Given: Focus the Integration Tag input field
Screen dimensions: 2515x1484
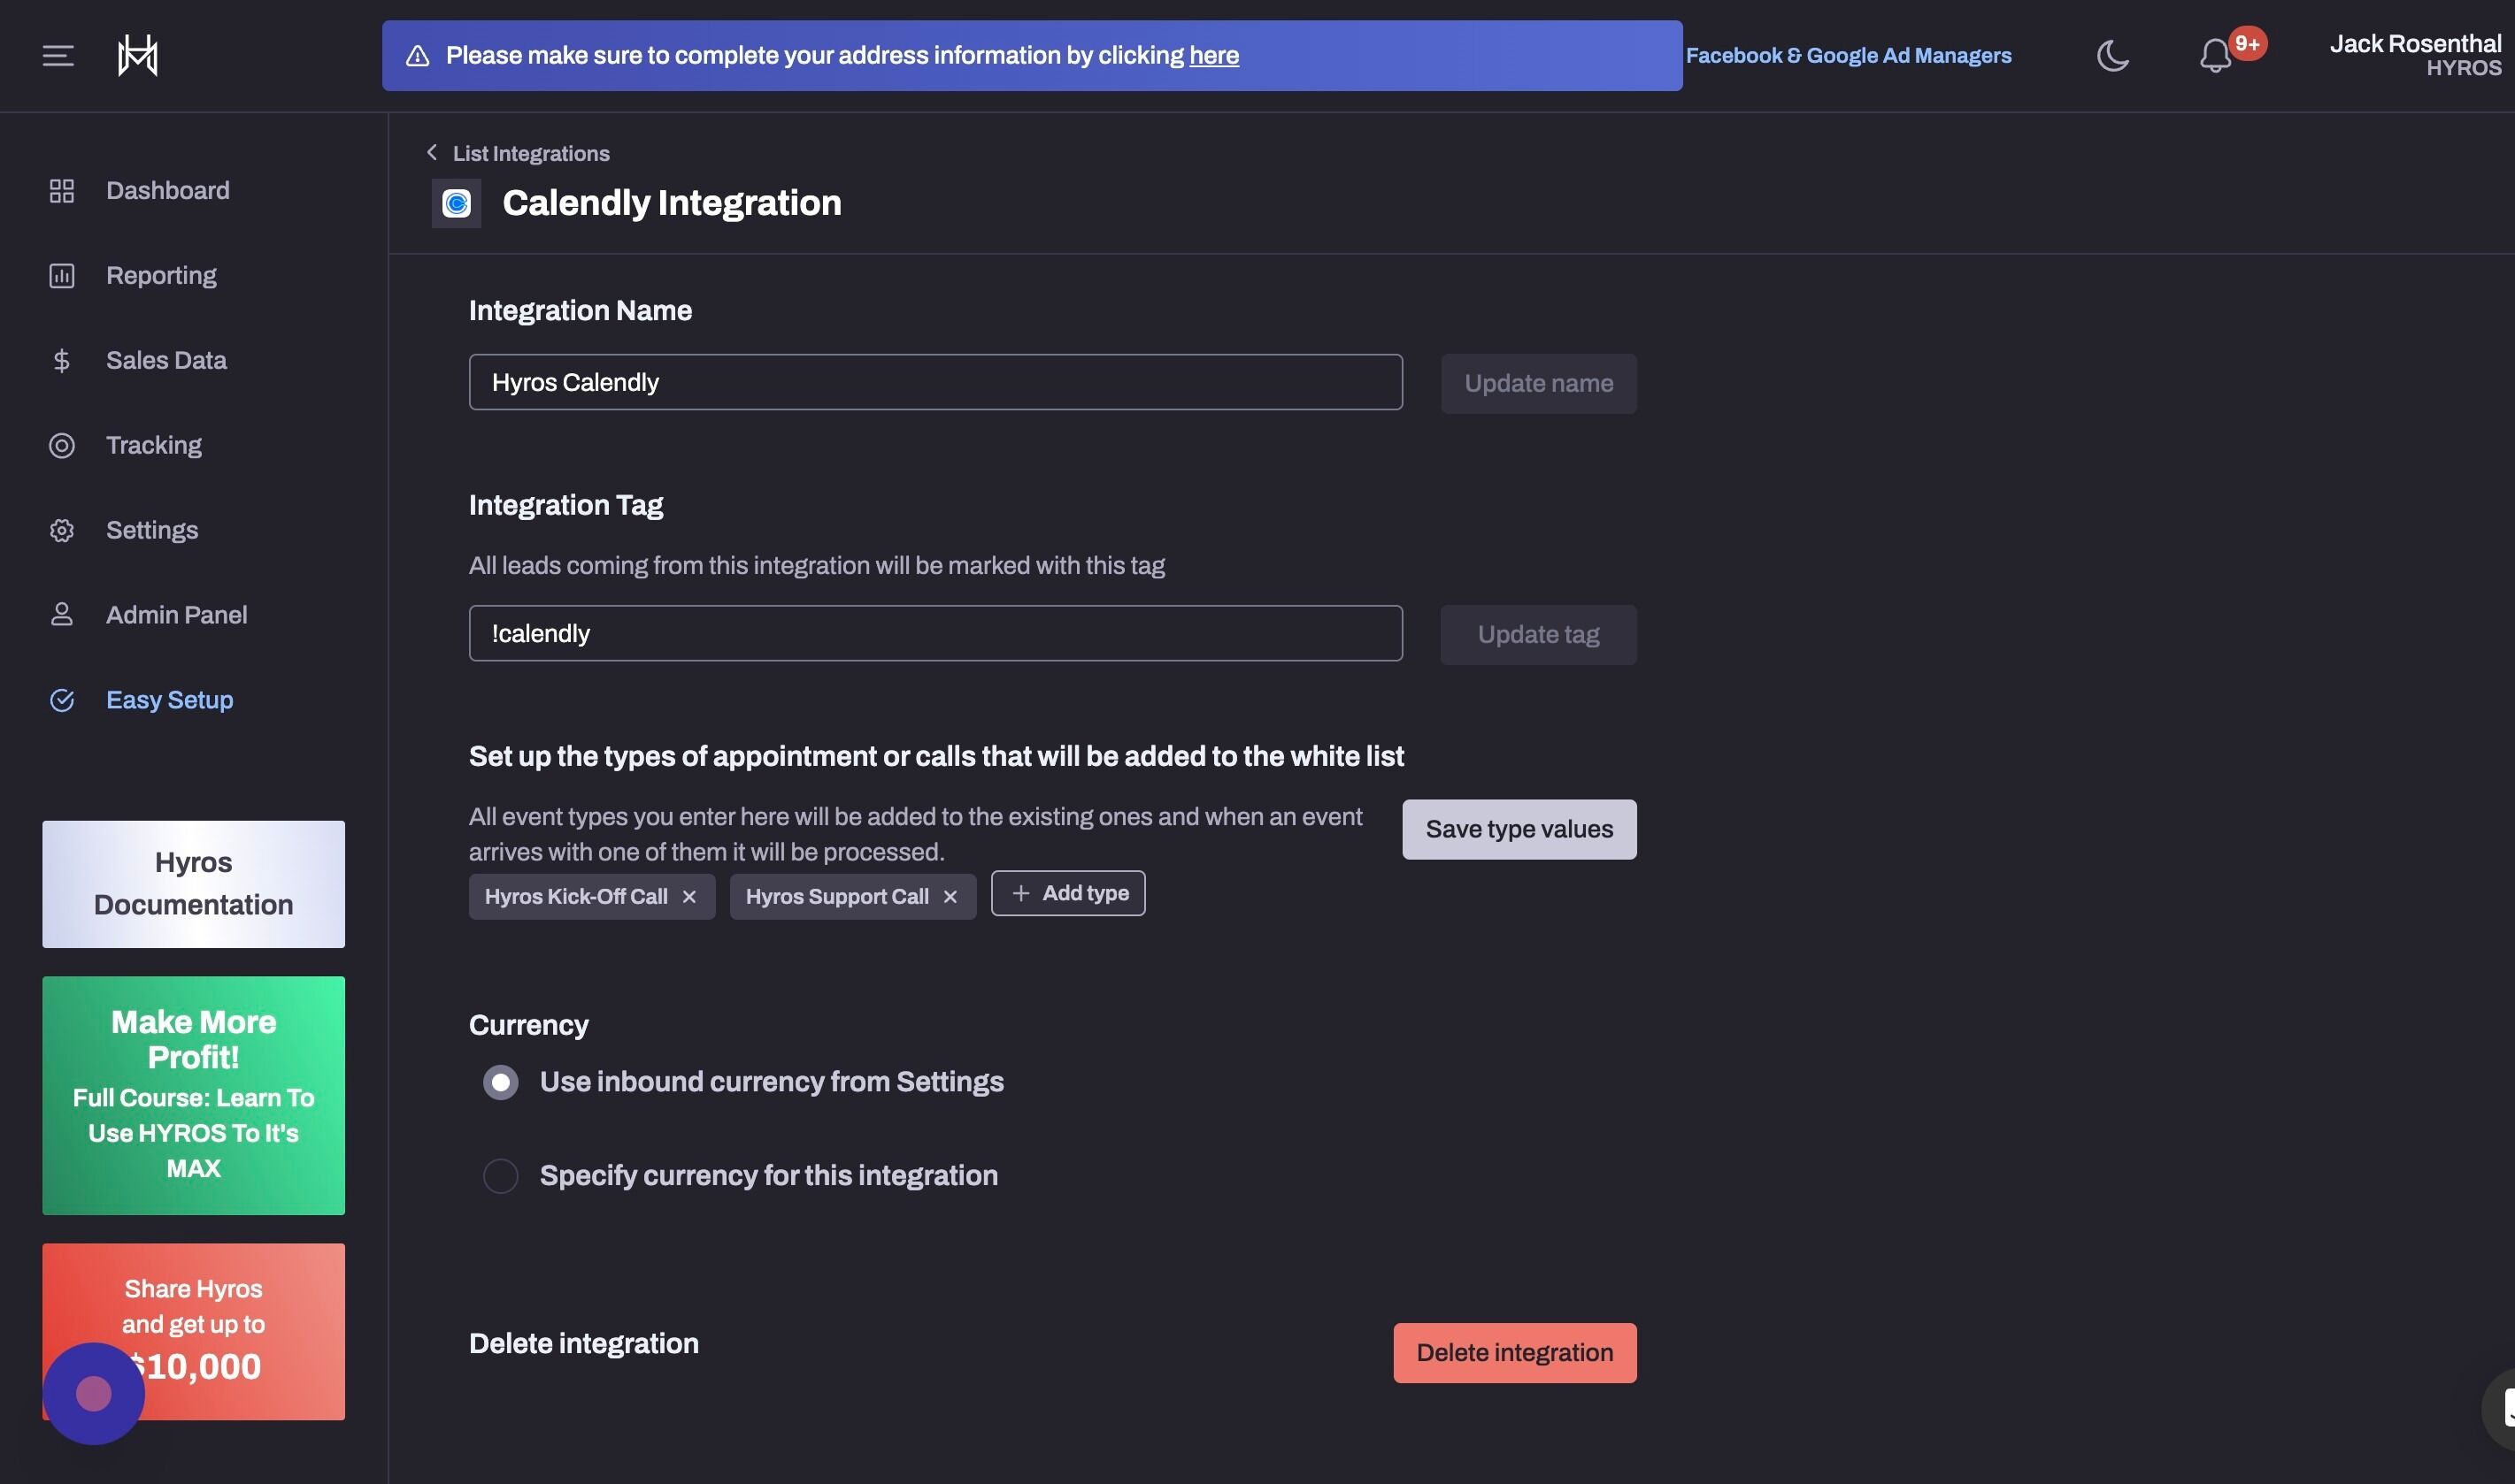Looking at the screenshot, I should coord(936,633).
